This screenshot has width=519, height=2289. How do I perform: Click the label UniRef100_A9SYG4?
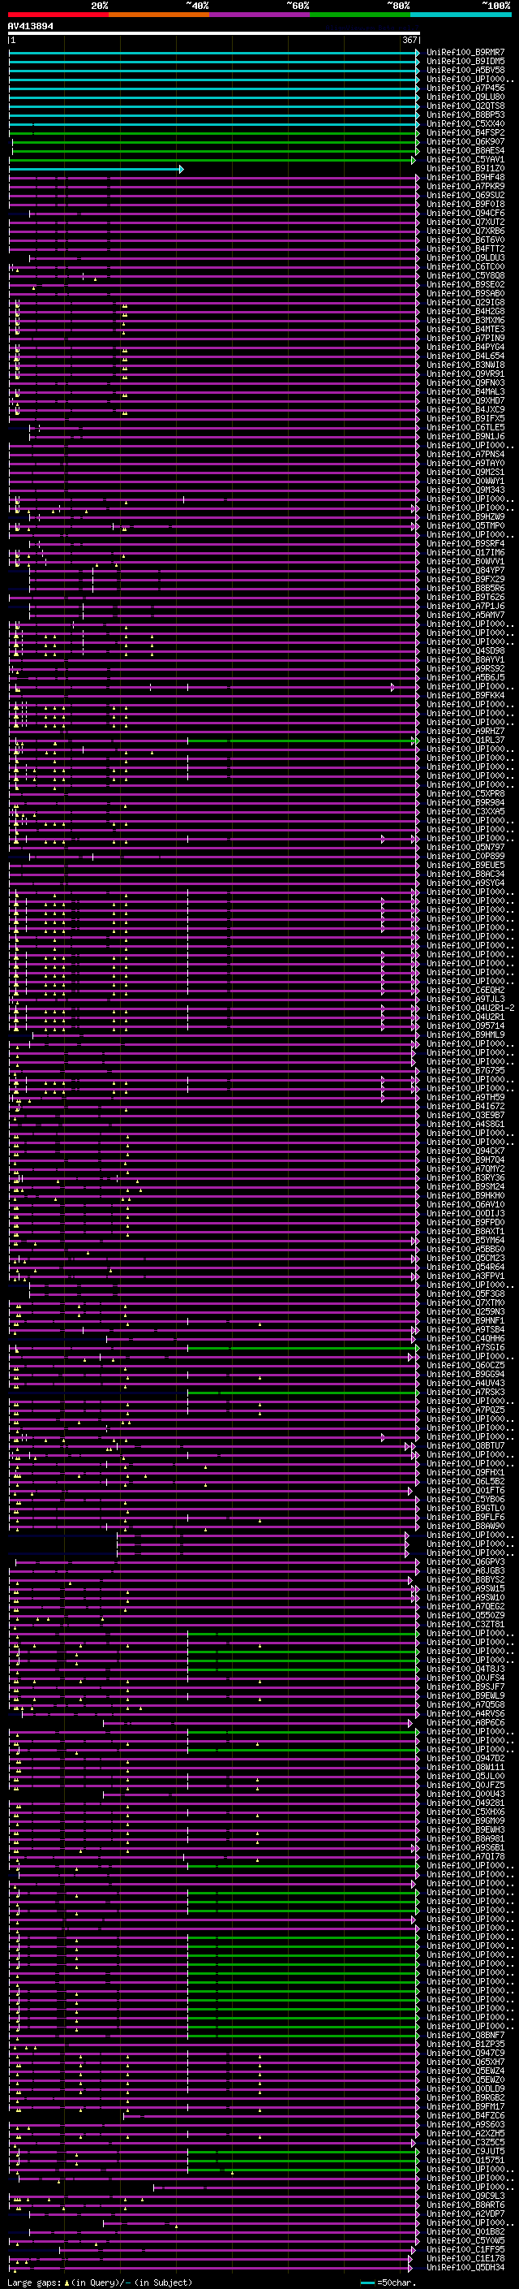[x=465, y=883]
